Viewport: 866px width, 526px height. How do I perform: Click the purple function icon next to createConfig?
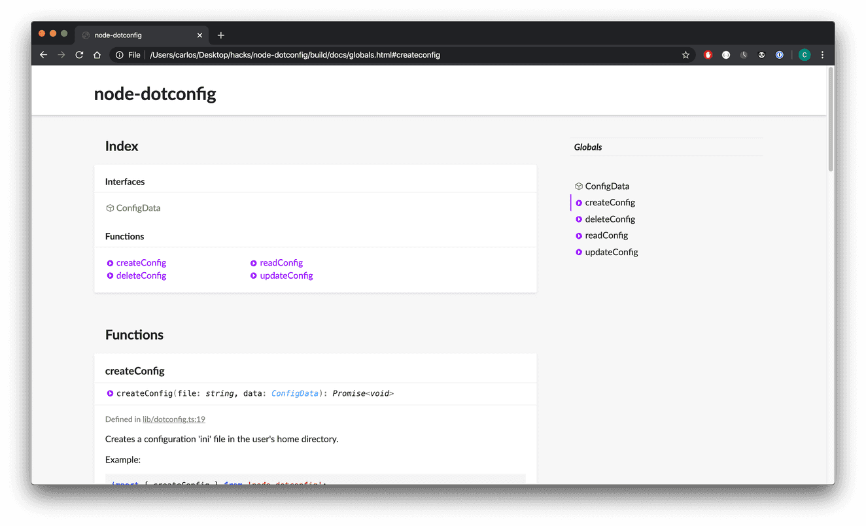[x=578, y=202]
